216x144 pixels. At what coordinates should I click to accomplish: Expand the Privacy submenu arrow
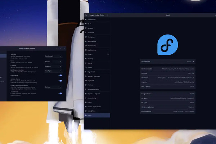click(108, 54)
